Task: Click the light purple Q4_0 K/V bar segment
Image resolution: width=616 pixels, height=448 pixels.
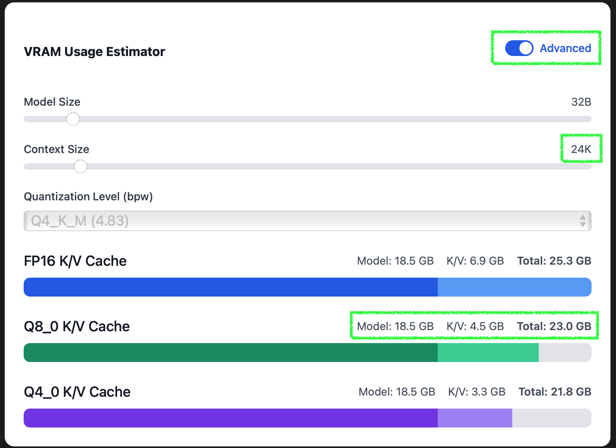Action: (x=475, y=418)
